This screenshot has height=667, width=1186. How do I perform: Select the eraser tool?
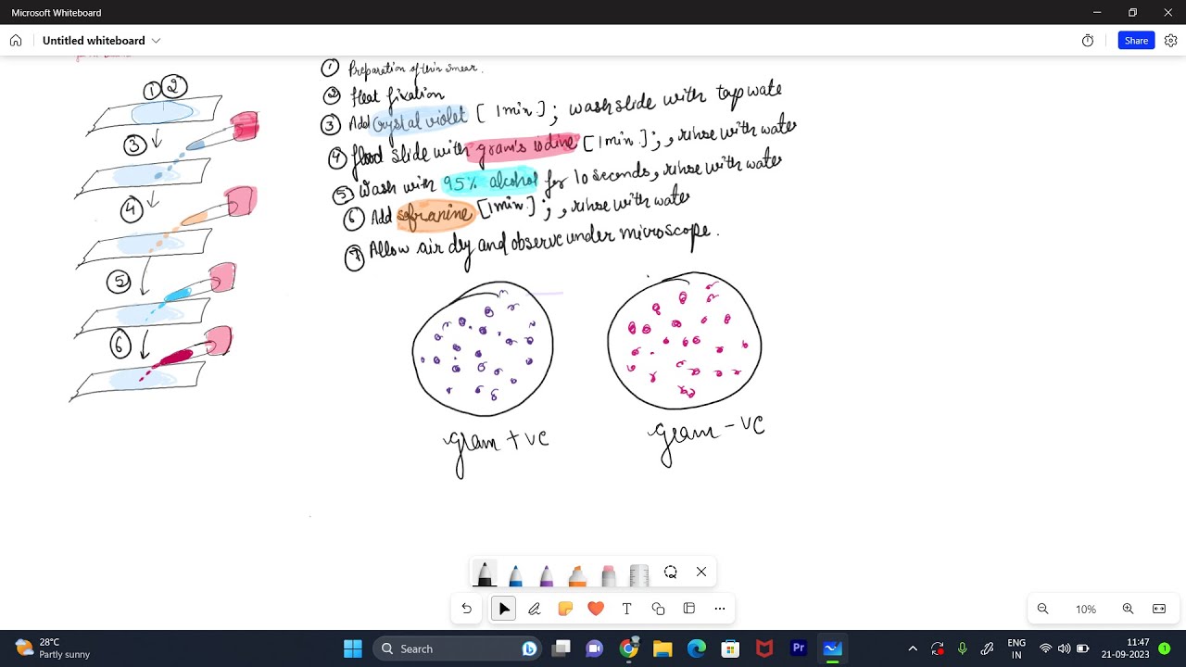[x=609, y=575]
